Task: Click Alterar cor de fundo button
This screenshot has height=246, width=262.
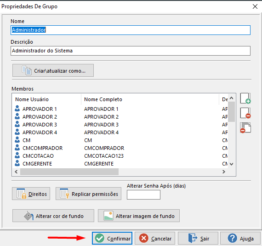Action: (x=53, y=216)
